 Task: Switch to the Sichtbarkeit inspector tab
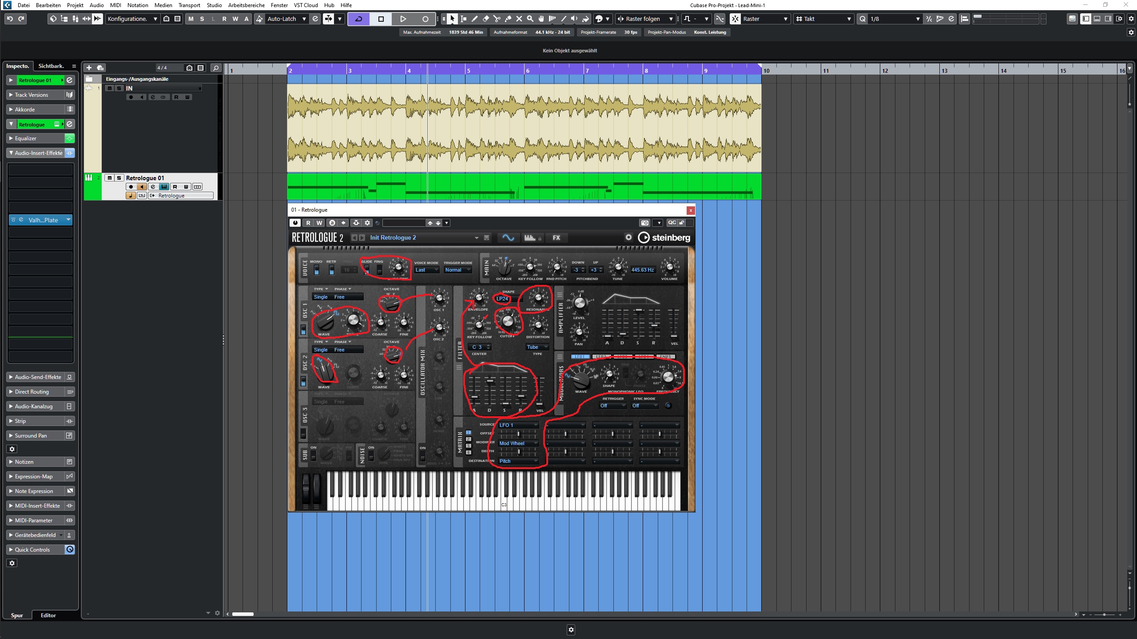[x=51, y=66]
